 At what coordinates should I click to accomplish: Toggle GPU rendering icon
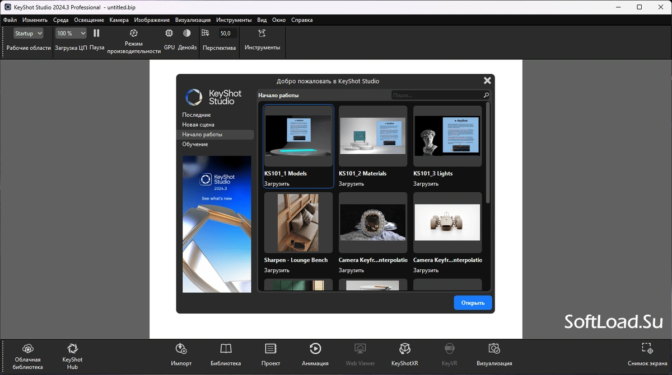(x=170, y=34)
